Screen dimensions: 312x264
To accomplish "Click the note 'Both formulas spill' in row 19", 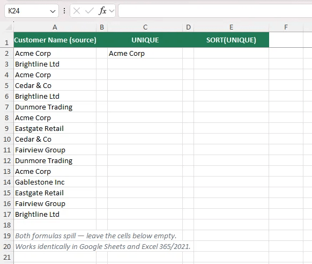I will pos(96,236).
